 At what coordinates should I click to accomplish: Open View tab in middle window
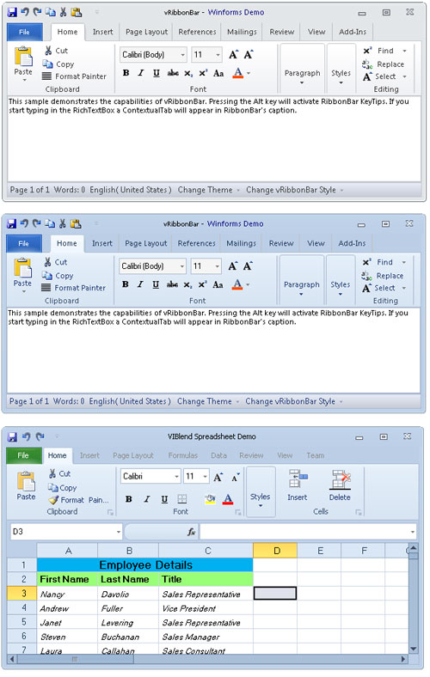pos(316,243)
